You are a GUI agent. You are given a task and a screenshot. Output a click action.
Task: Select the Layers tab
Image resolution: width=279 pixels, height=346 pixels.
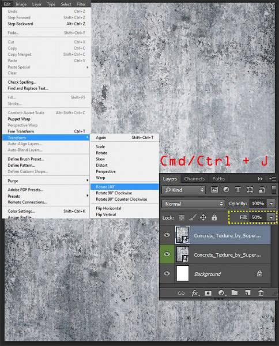170,179
